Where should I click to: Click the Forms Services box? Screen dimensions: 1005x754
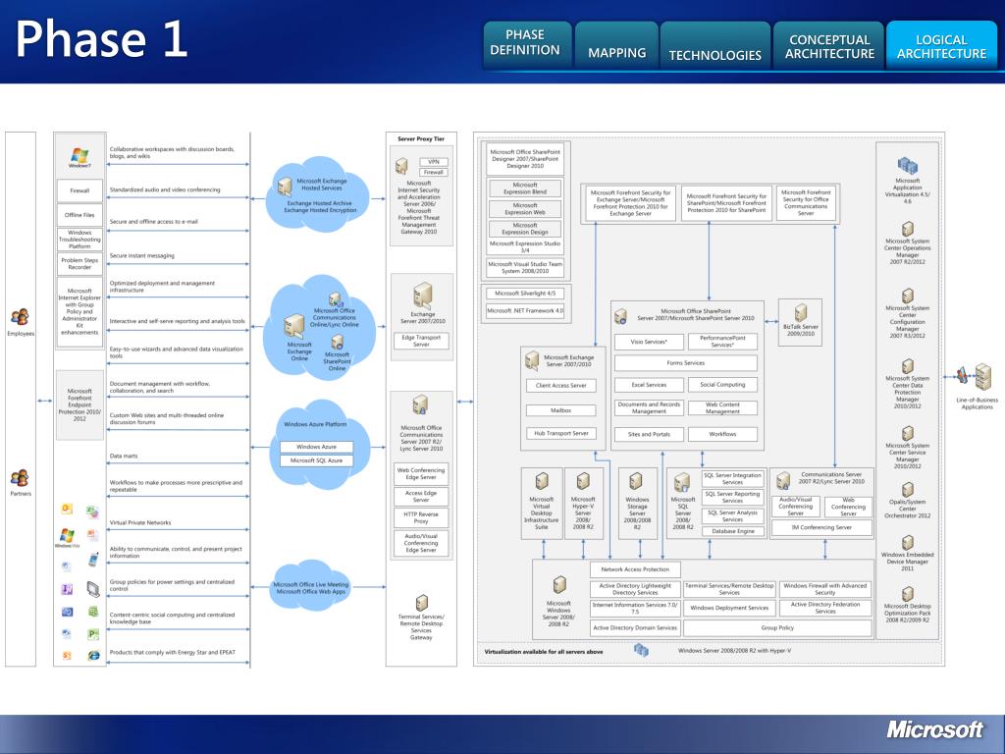tap(685, 363)
